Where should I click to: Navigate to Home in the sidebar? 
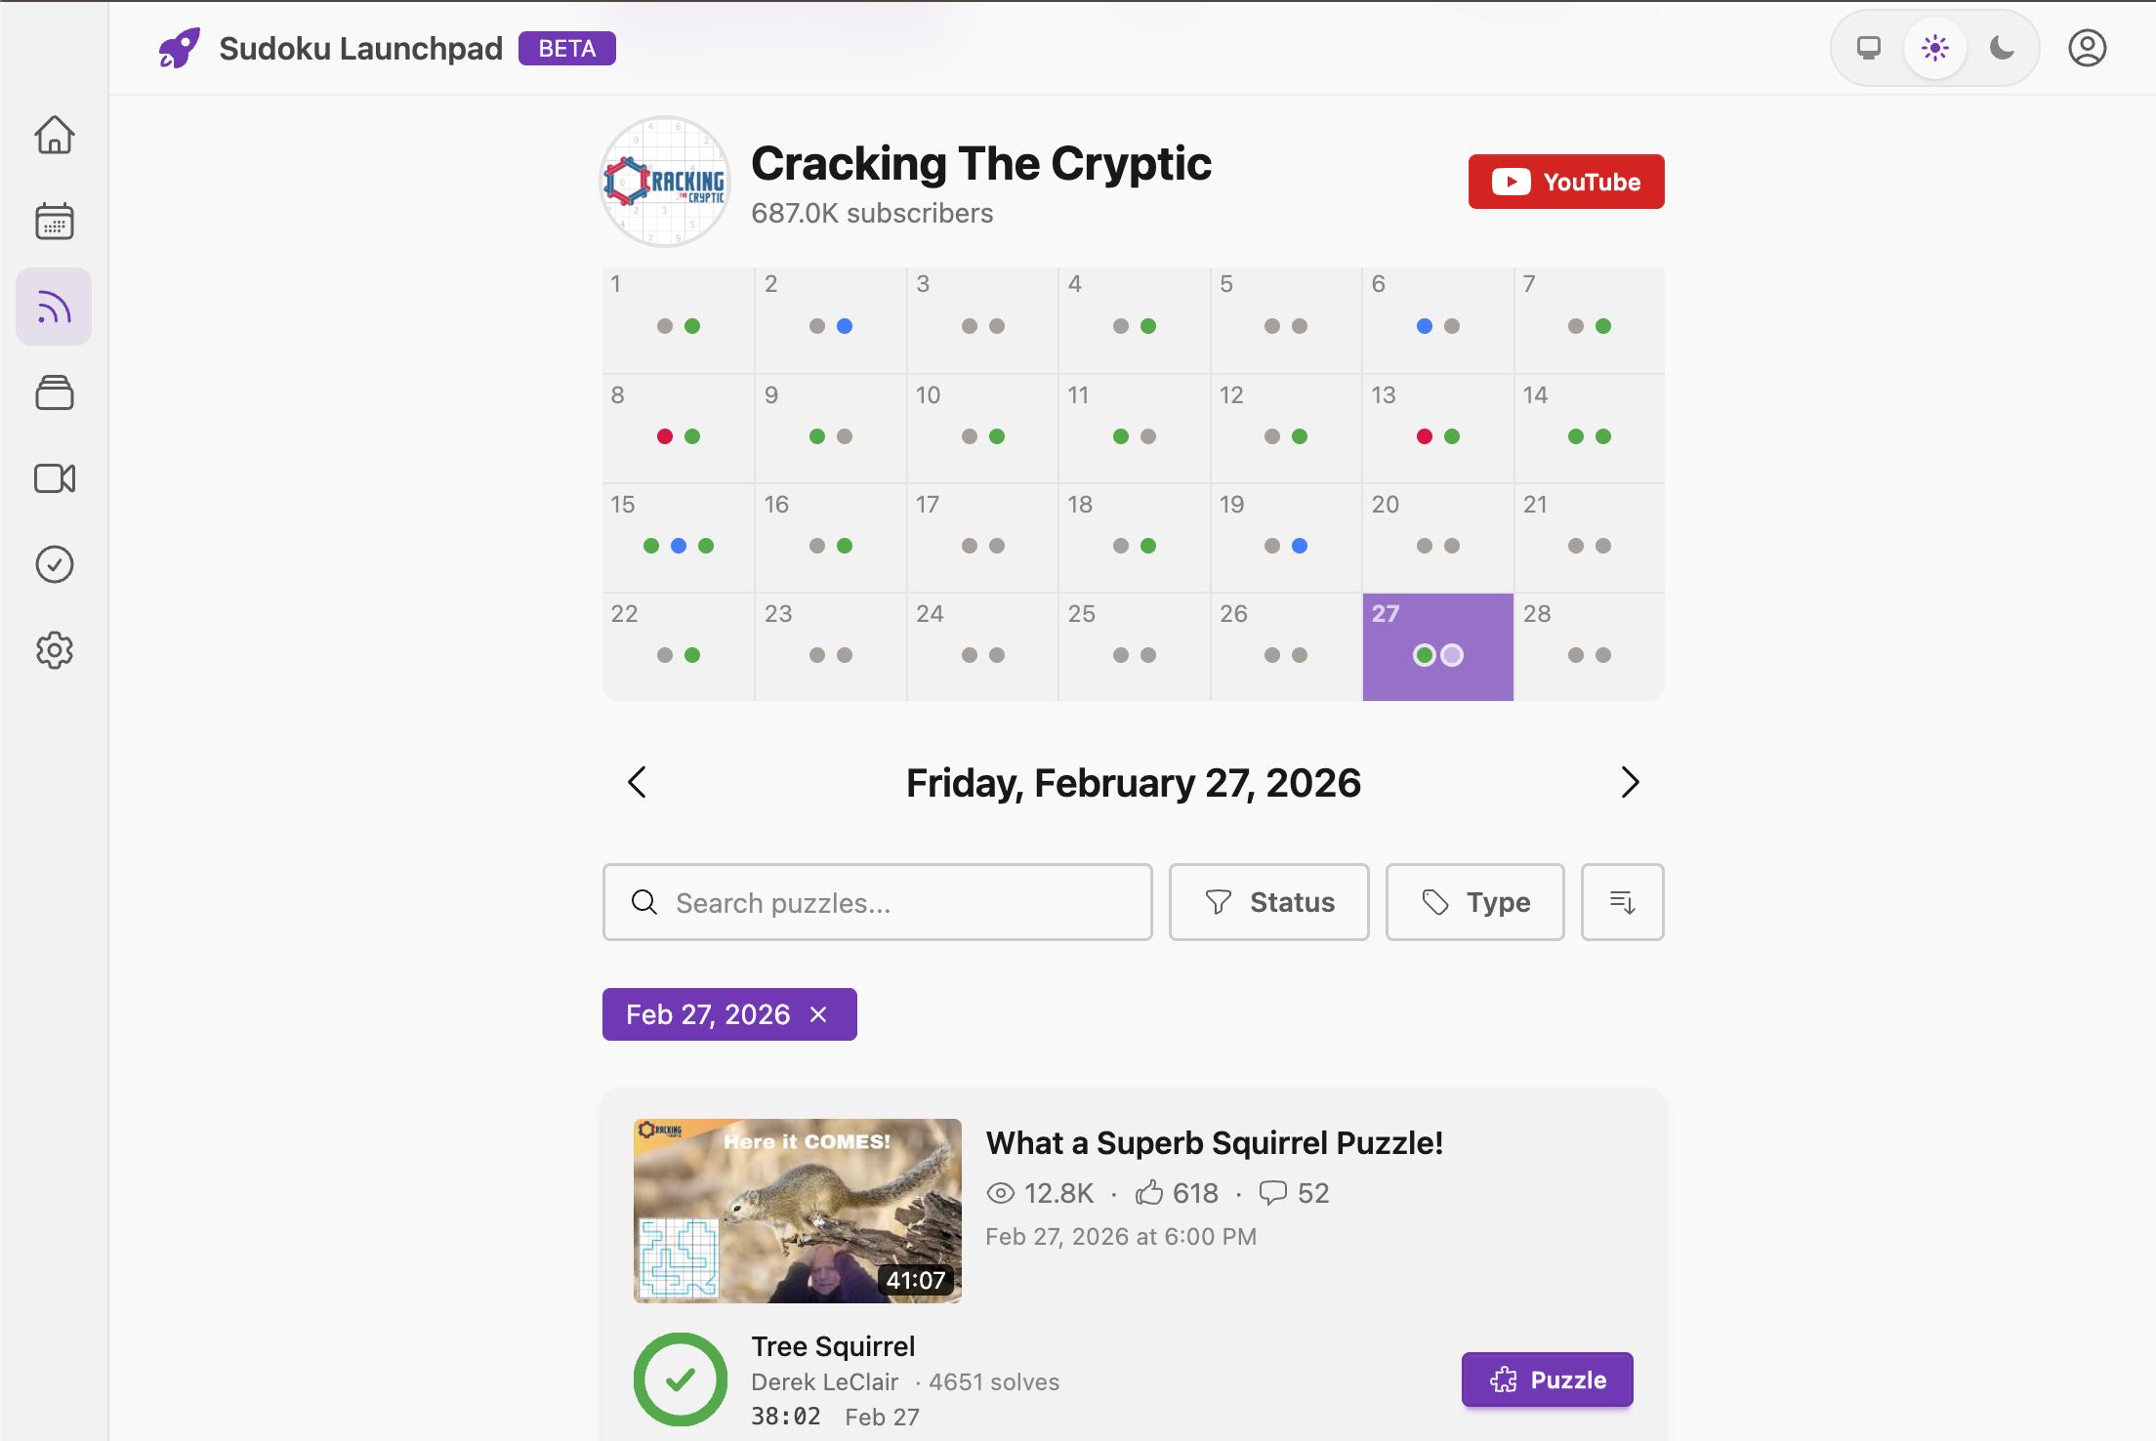(x=54, y=135)
